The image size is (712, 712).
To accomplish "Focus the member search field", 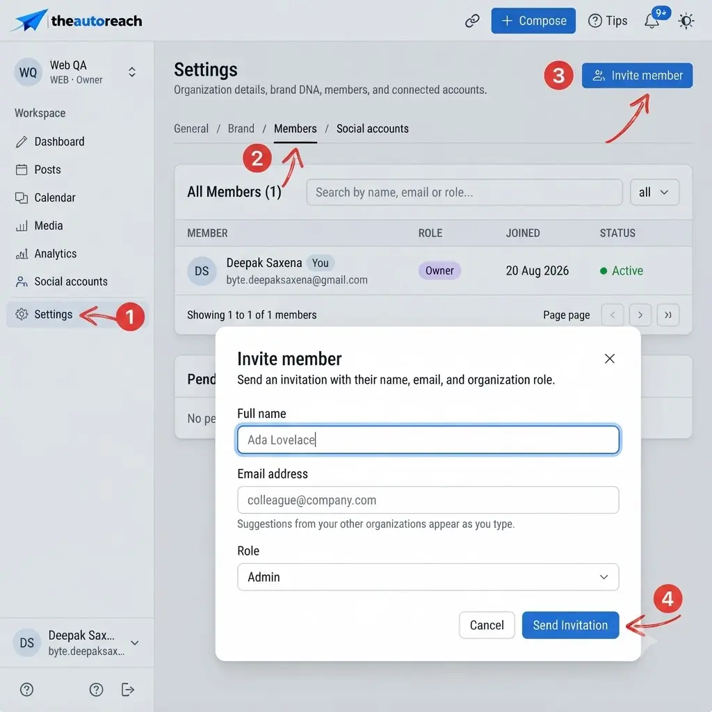I will (464, 192).
